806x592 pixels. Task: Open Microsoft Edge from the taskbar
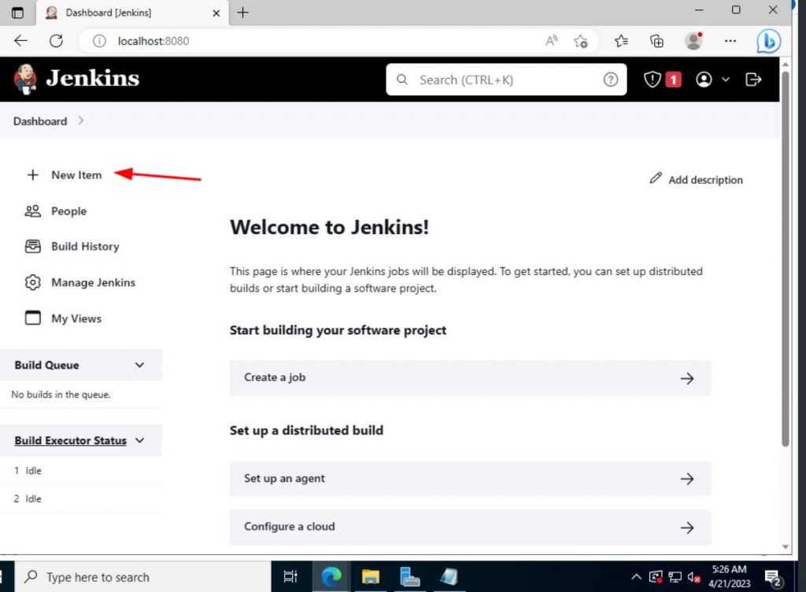(x=331, y=576)
